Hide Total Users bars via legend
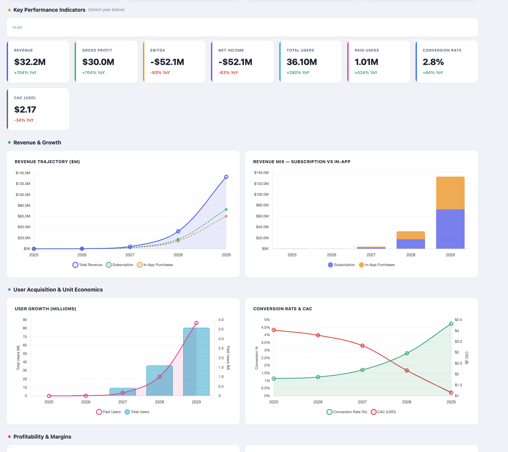 click(x=137, y=412)
